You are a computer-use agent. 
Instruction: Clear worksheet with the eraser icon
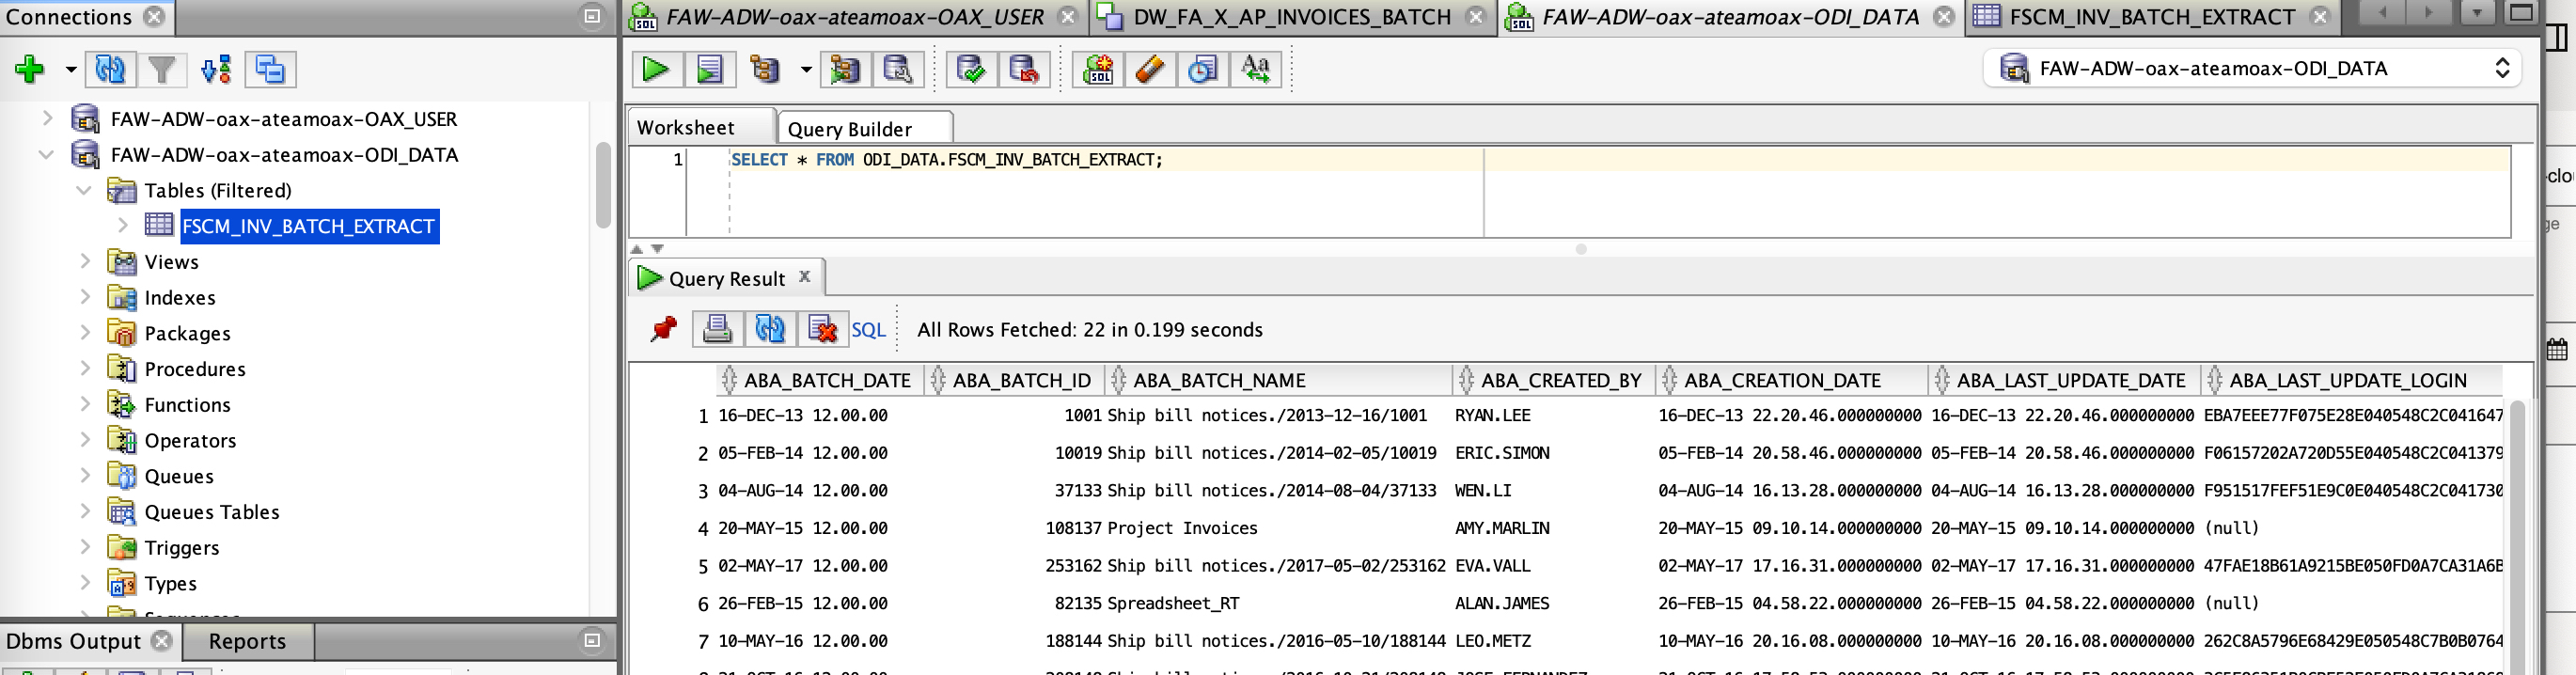tap(1149, 69)
